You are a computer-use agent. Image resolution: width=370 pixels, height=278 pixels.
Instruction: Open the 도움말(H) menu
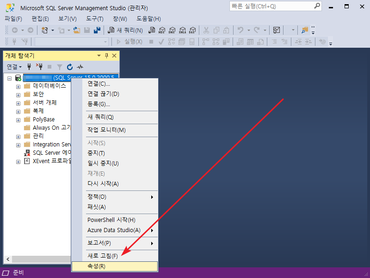pos(148,19)
